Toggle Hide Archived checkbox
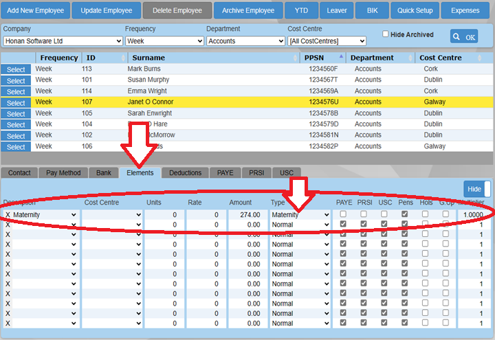This screenshot has height=340, width=495. [x=386, y=34]
